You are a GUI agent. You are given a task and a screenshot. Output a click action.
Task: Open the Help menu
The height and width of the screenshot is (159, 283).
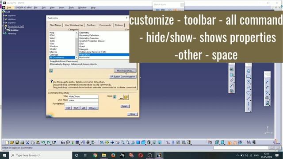(x=93, y=8)
